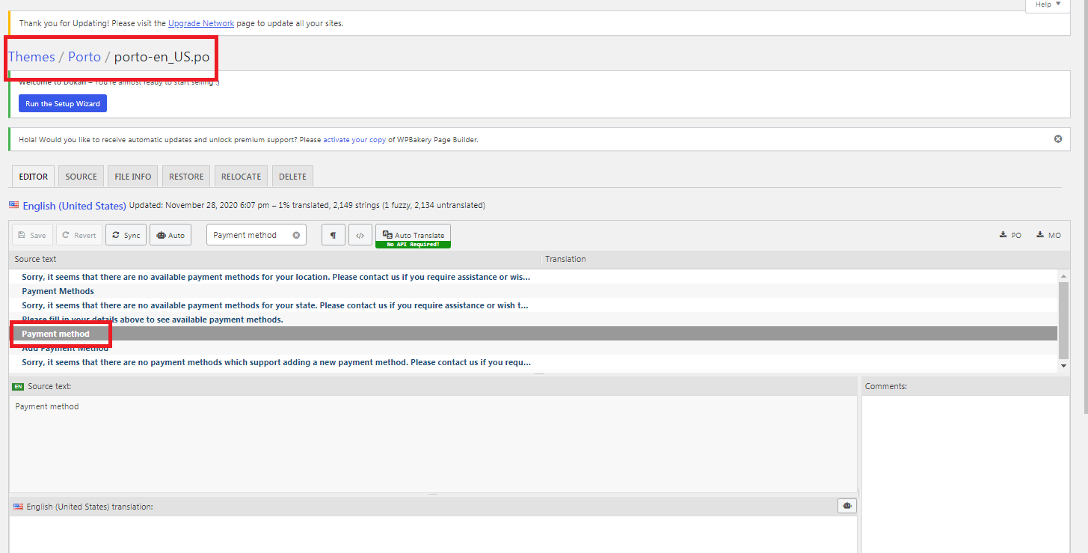The width and height of the screenshot is (1088, 553).
Task: Select Please fill in your details row
Action: [534, 320]
